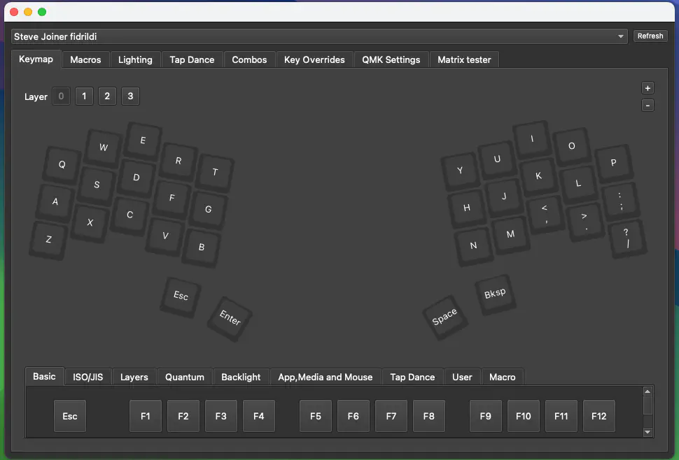Select the Enter thumb key on layout
Screen dimensions: 679x460
coord(230,317)
